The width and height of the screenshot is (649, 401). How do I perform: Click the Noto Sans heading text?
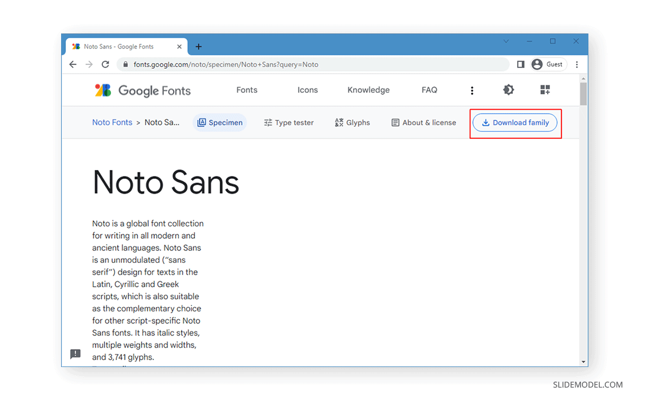pyautogui.click(x=166, y=182)
